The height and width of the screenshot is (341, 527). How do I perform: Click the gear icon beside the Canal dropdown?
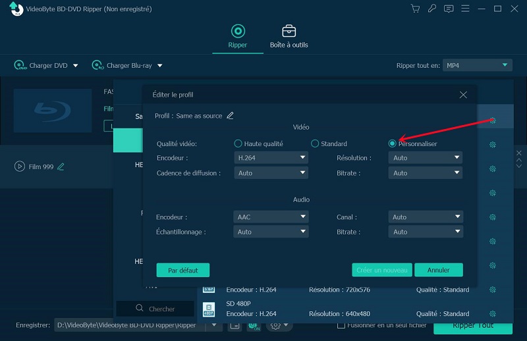click(493, 217)
